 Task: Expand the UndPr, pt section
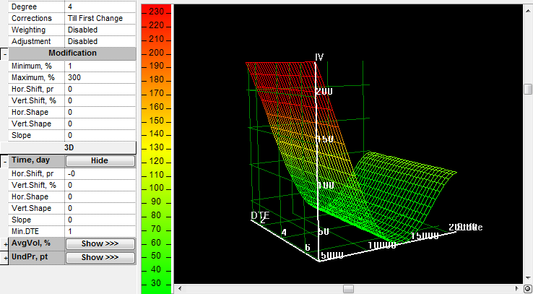pos(4,258)
